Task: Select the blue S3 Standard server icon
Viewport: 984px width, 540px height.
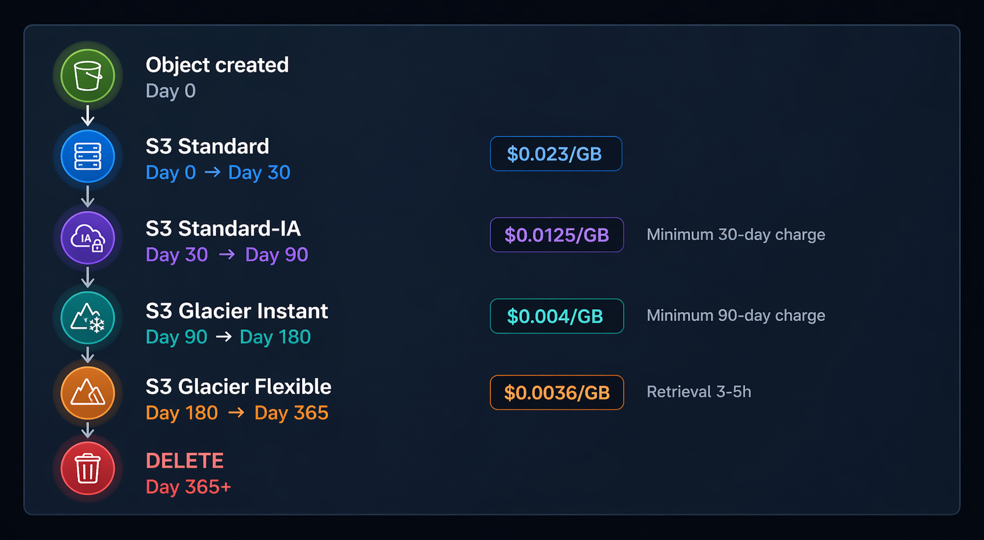Action: [88, 156]
